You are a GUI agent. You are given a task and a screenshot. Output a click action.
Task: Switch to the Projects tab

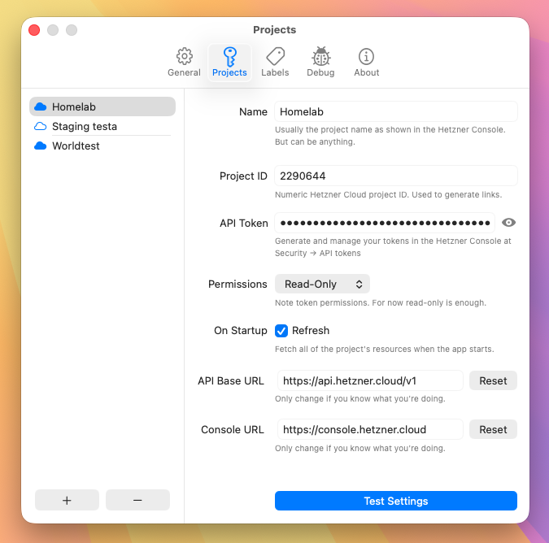pos(229,63)
